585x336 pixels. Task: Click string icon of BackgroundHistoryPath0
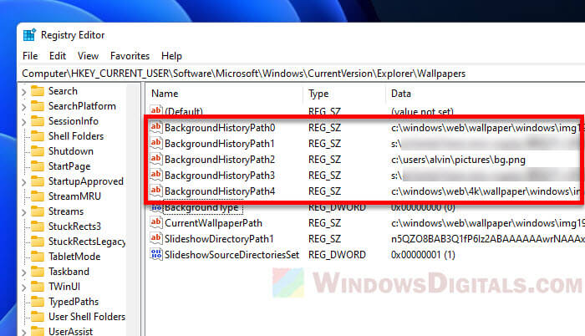156,127
